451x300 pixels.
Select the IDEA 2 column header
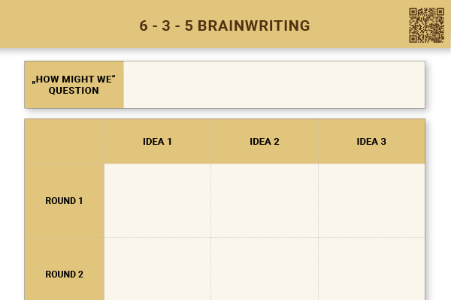(x=265, y=142)
